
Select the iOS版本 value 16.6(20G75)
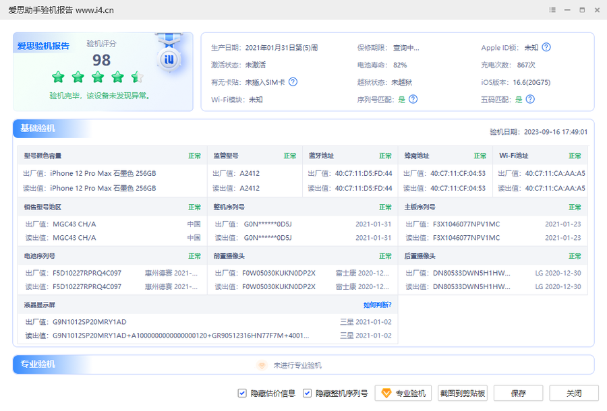531,82
